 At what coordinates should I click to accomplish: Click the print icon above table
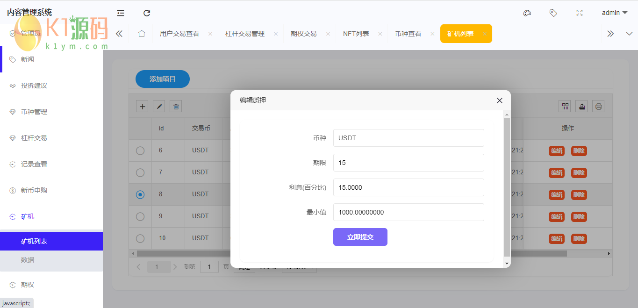click(x=598, y=106)
